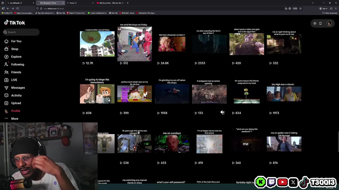Screen dimensions: 339x190
Task: Click the 24.8K play count
Action: tap(163, 63)
